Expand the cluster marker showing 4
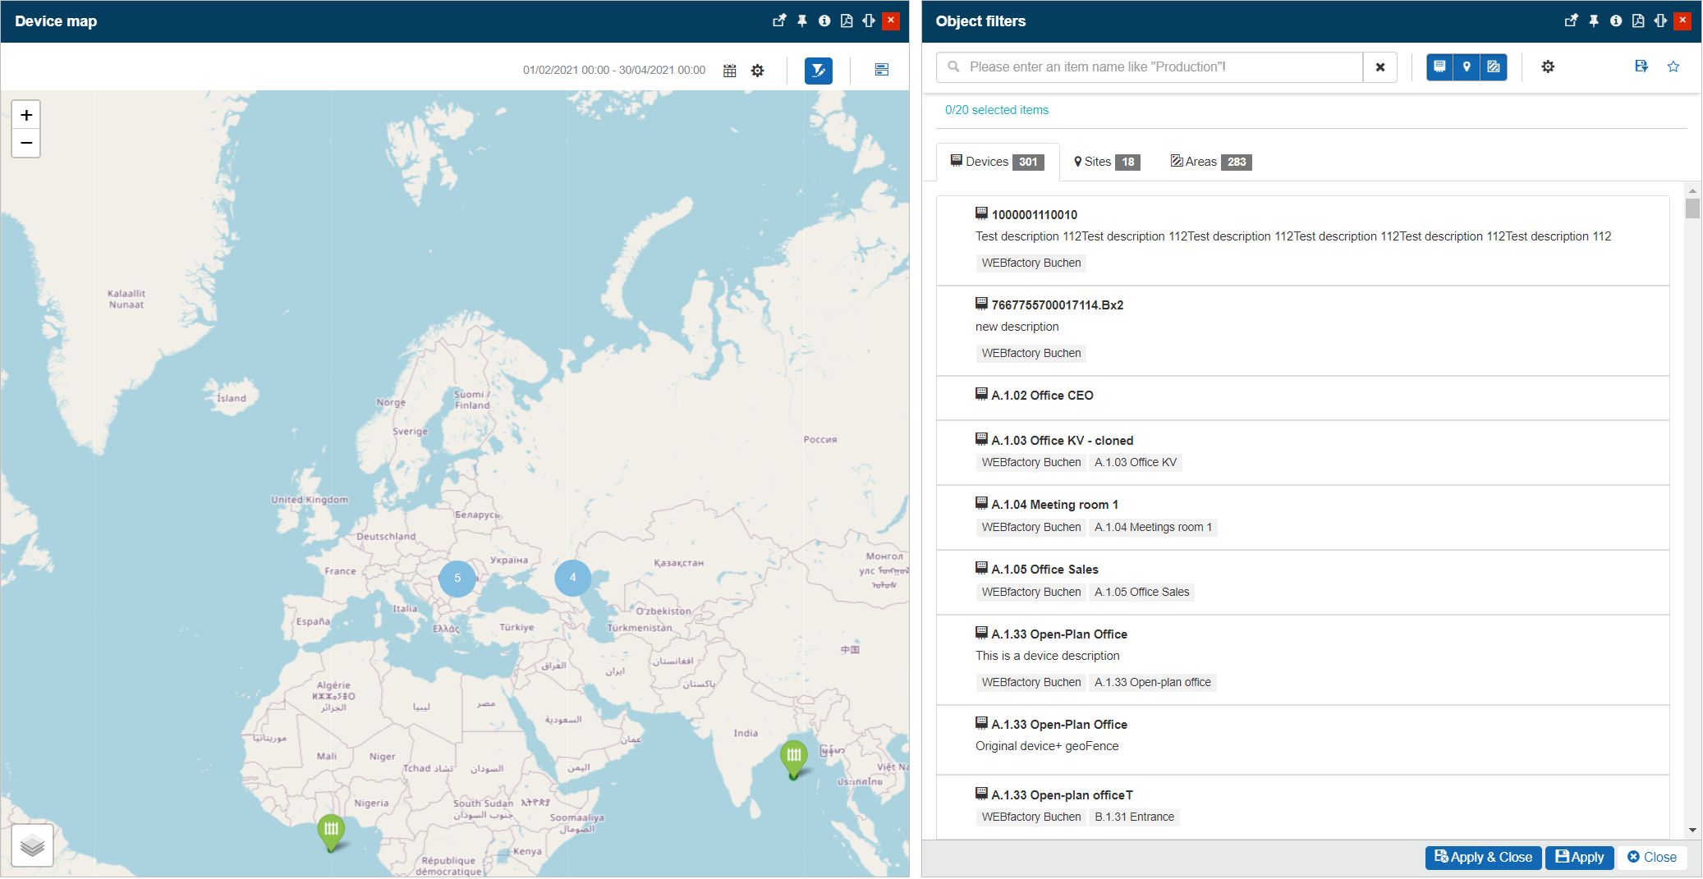The image size is (1703, 879). (572, 578)
